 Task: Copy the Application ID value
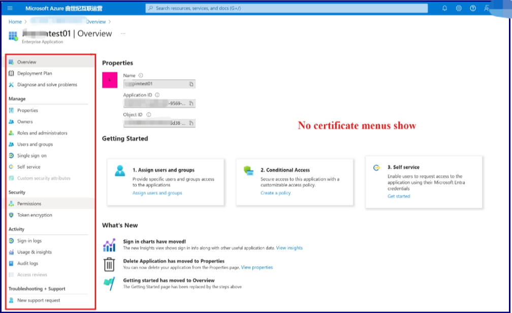pyautogui.click(x=191, y=103)
